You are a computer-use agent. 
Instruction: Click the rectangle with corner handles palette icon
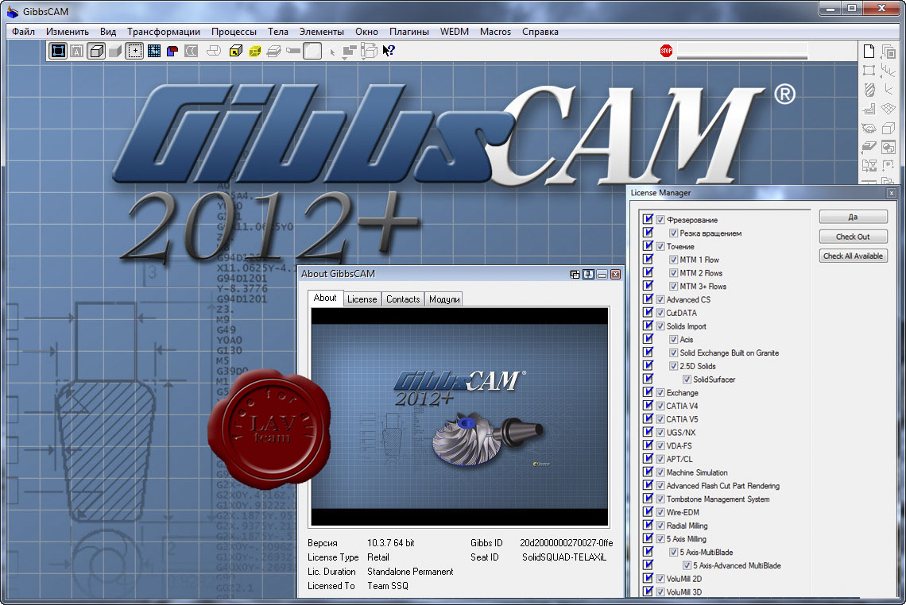[869, 71]
